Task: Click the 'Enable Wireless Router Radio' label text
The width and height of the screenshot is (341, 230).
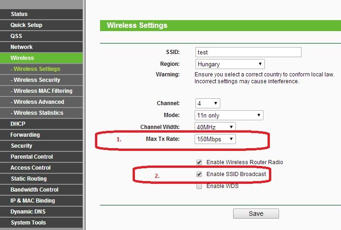Action: coord(245,162)
